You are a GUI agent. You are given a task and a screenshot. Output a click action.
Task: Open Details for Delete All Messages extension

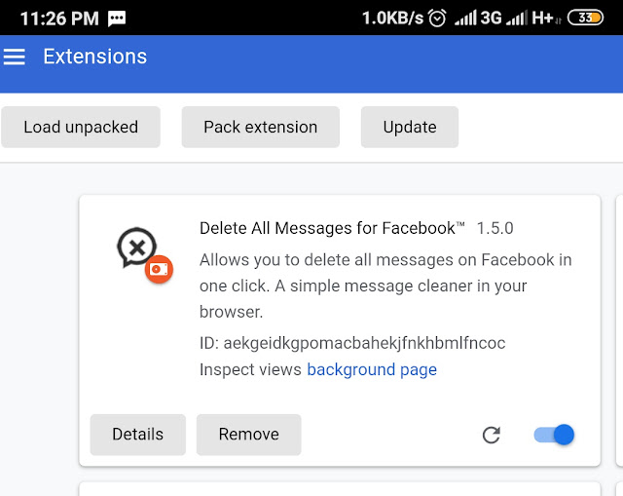(138, 435)
